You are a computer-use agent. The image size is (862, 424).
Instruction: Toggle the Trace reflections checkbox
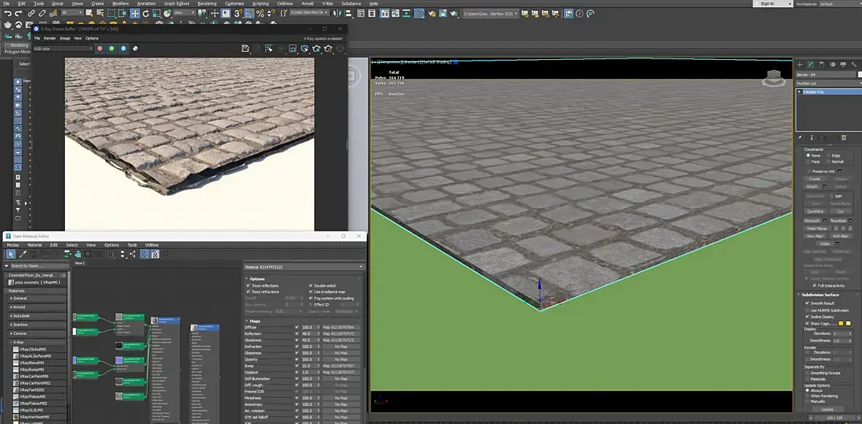tap(249, 285)
